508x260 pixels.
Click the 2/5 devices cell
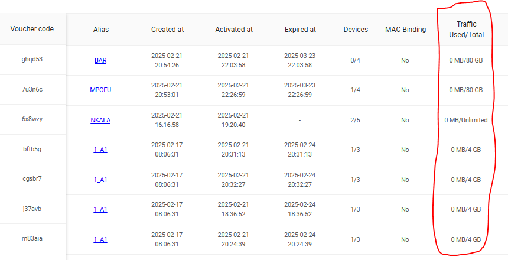pyautogui.click(x=356, y=121)
